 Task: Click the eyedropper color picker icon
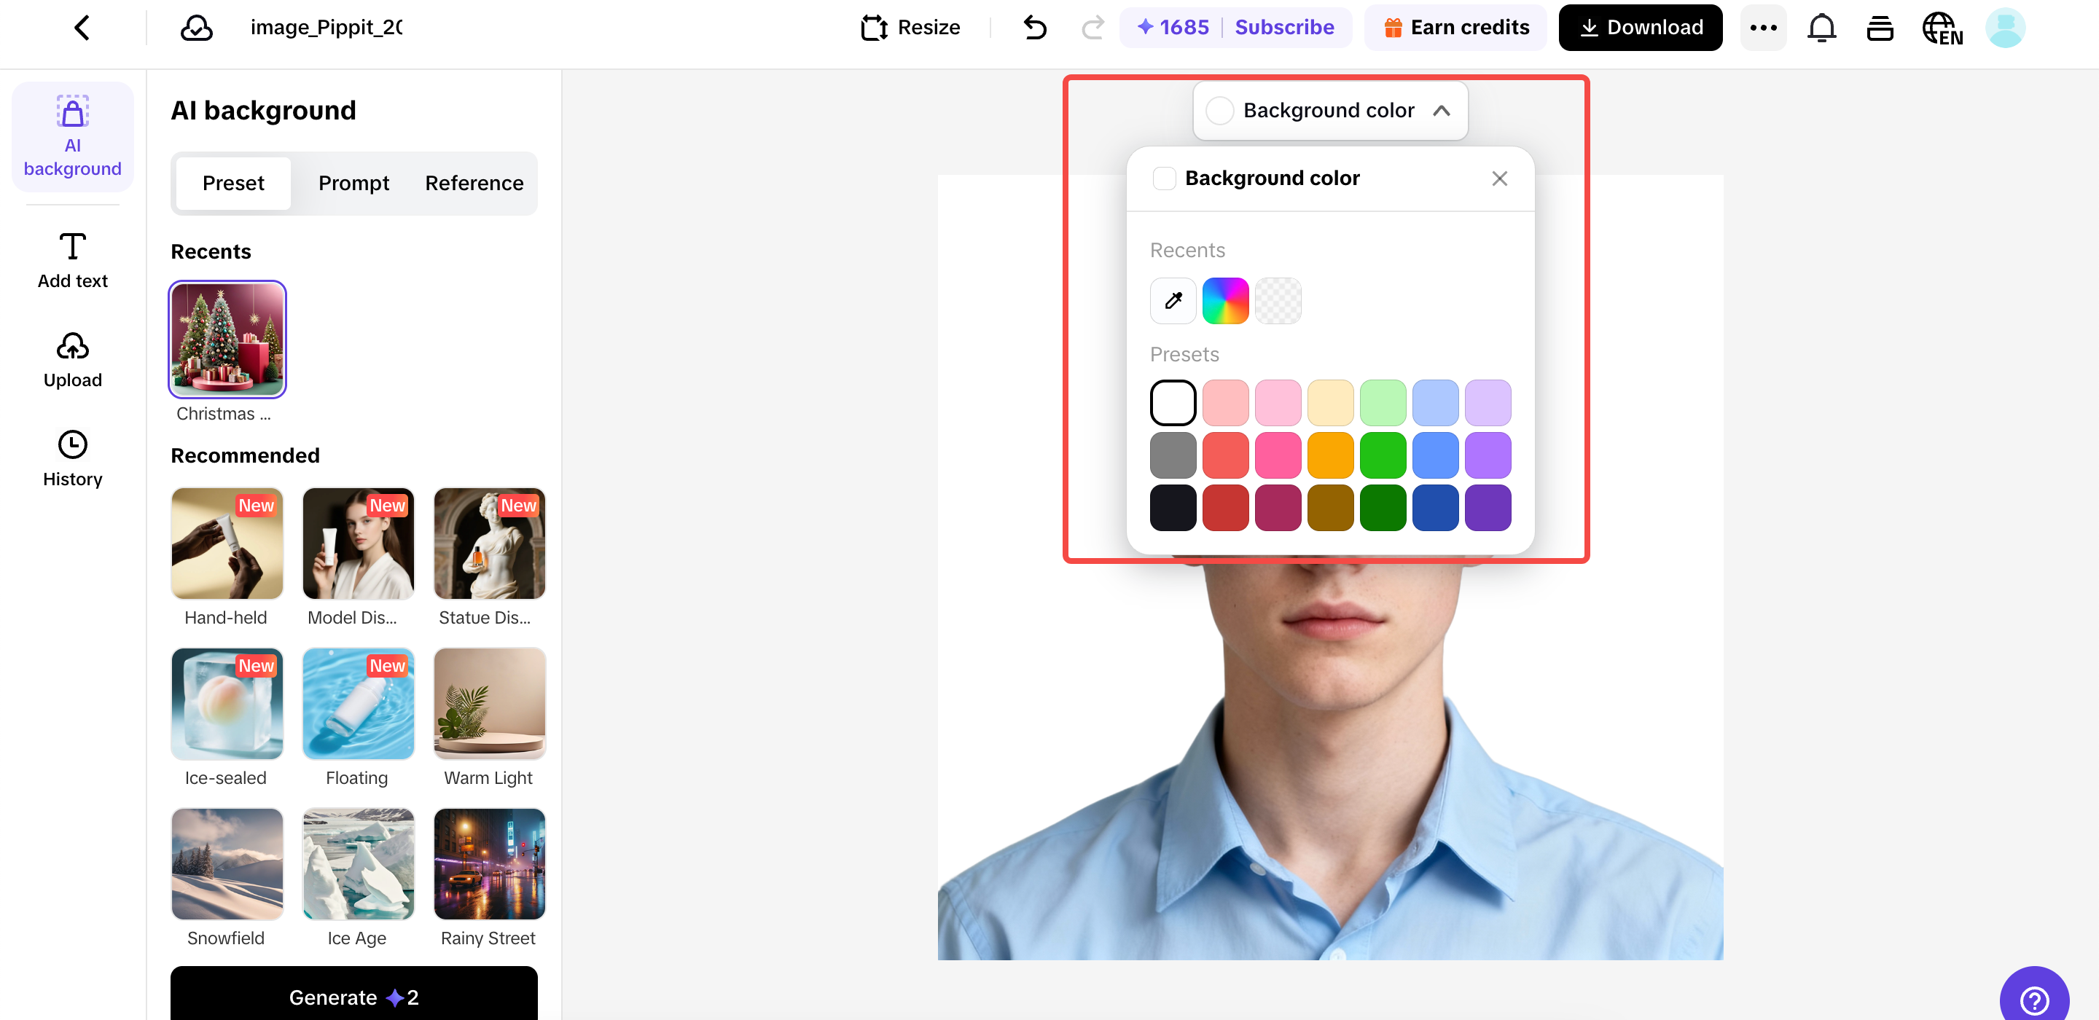[x=1173, y=301]
